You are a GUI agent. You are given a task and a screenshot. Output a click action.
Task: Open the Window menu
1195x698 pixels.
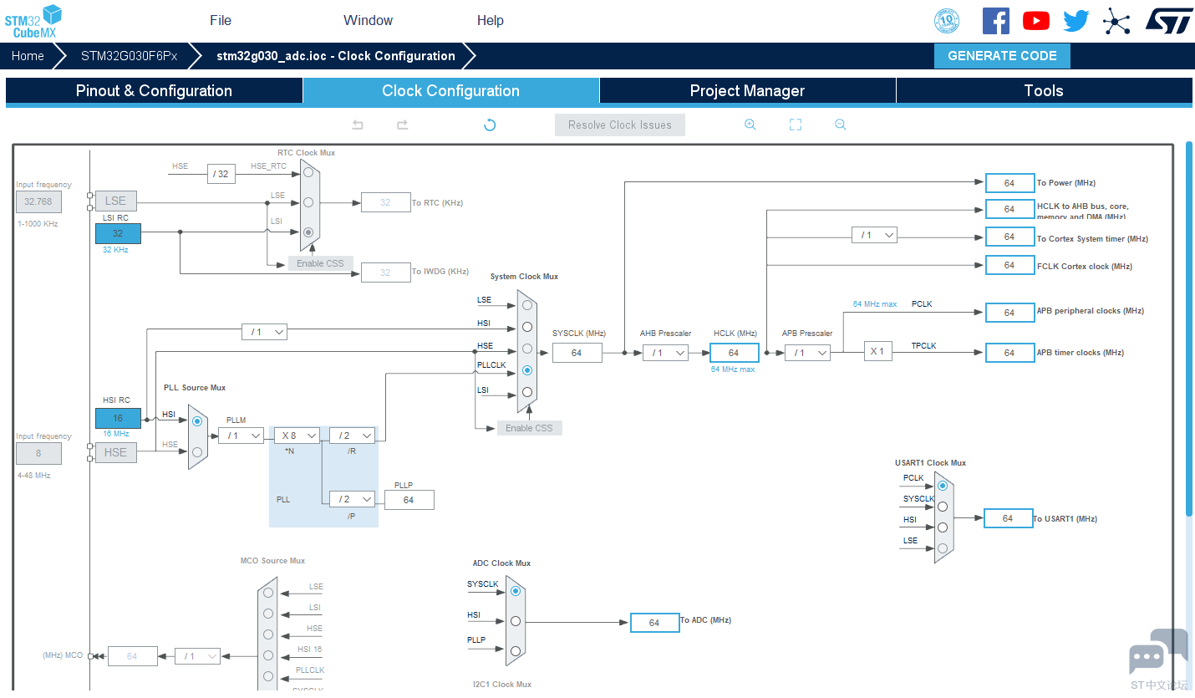(x=368, y=21)
